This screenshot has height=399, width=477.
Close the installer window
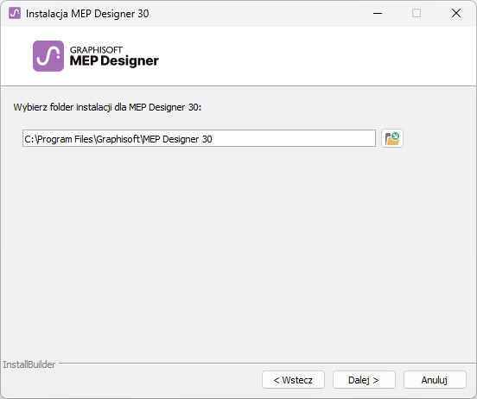tap(456, 13)
